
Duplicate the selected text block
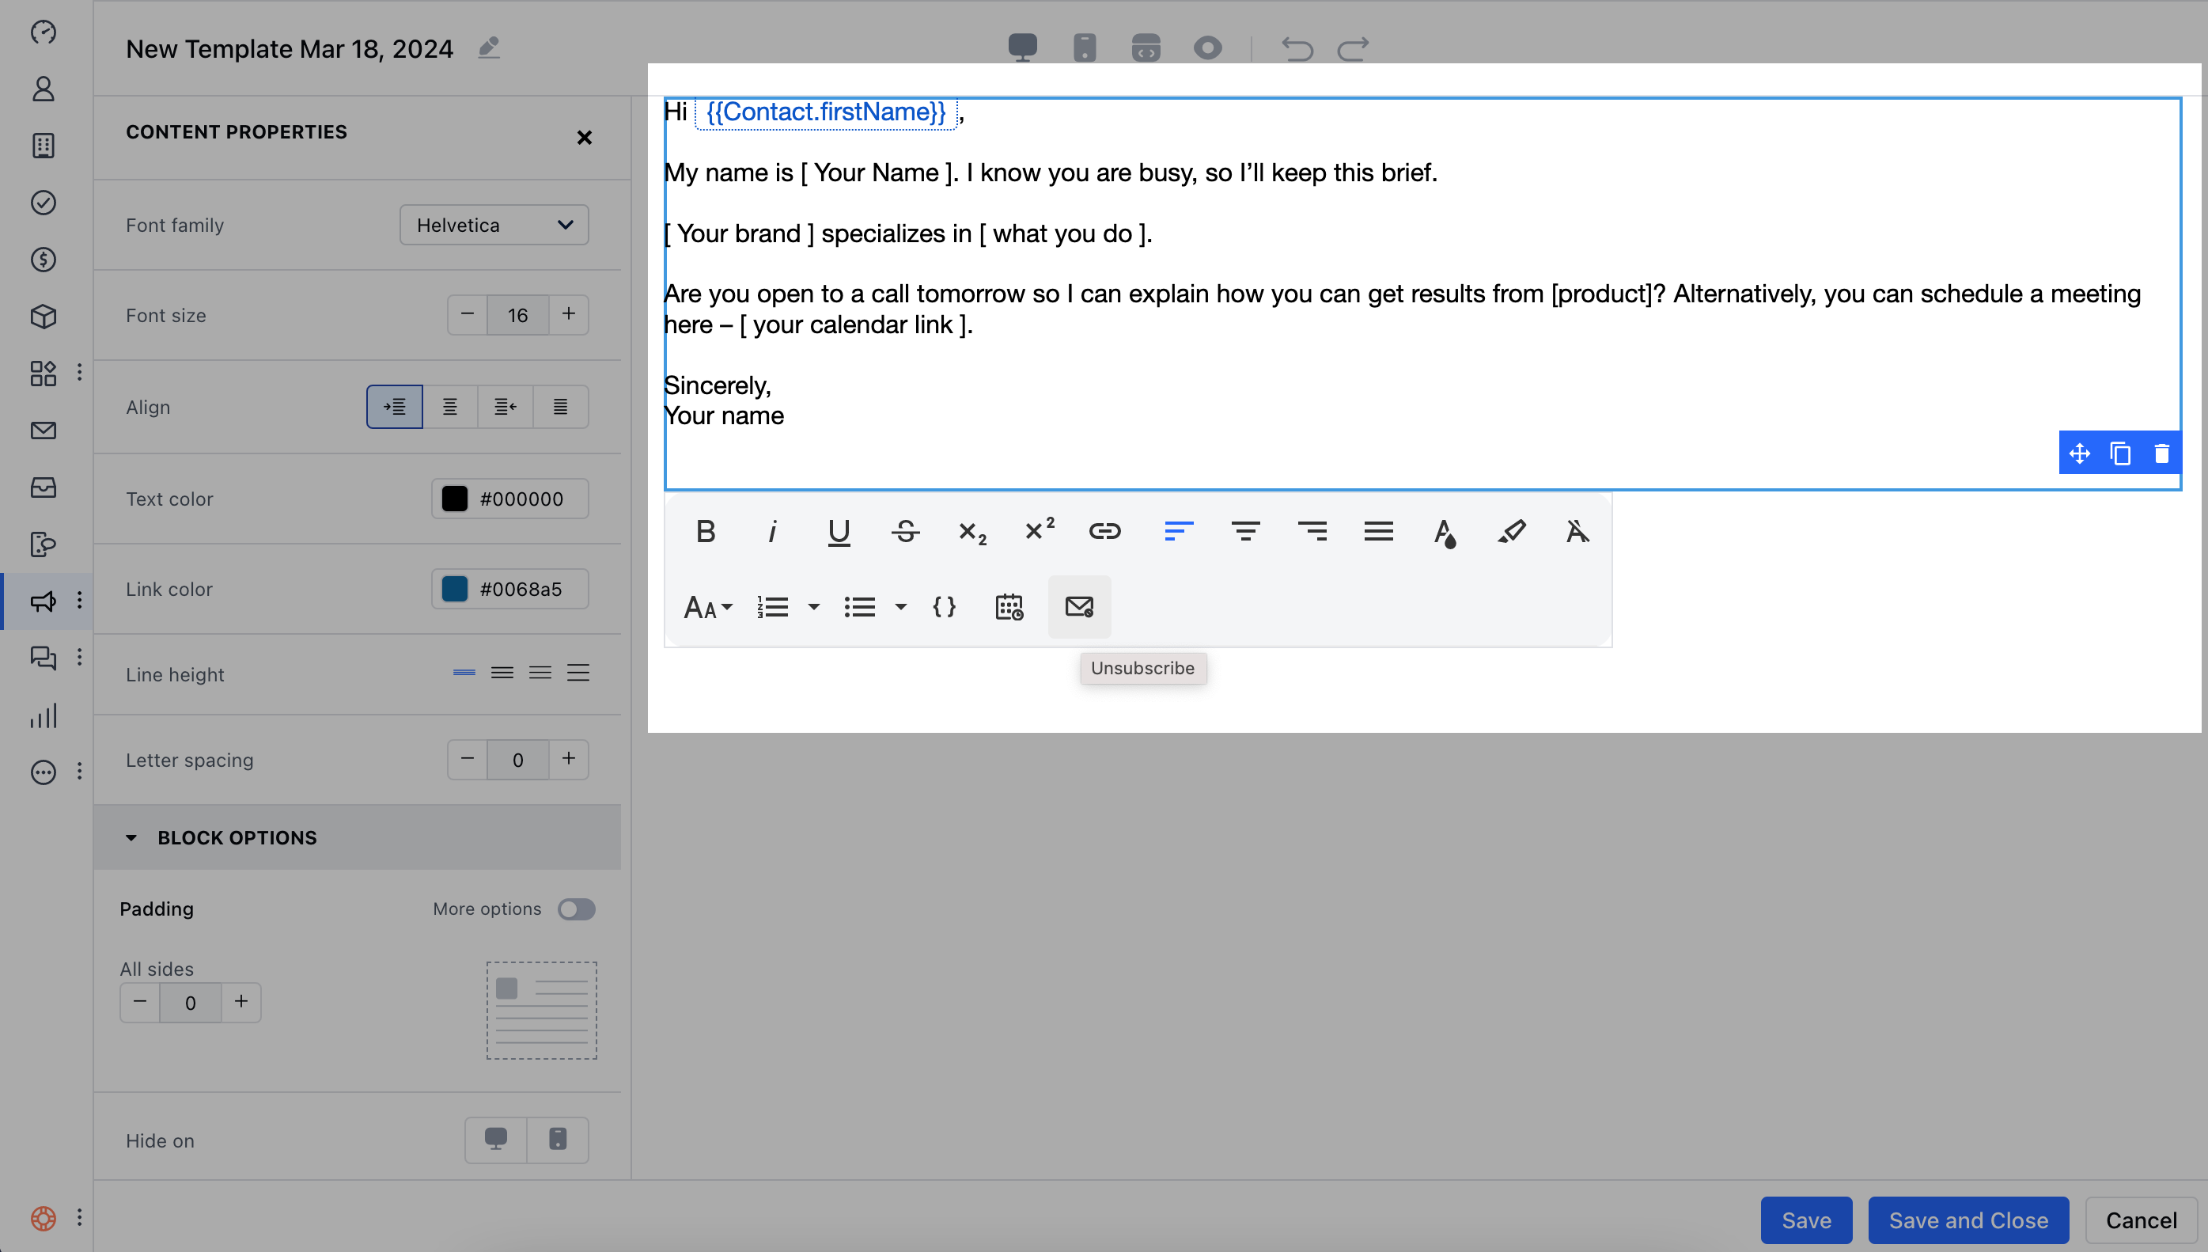click(x=2120, y=453)
